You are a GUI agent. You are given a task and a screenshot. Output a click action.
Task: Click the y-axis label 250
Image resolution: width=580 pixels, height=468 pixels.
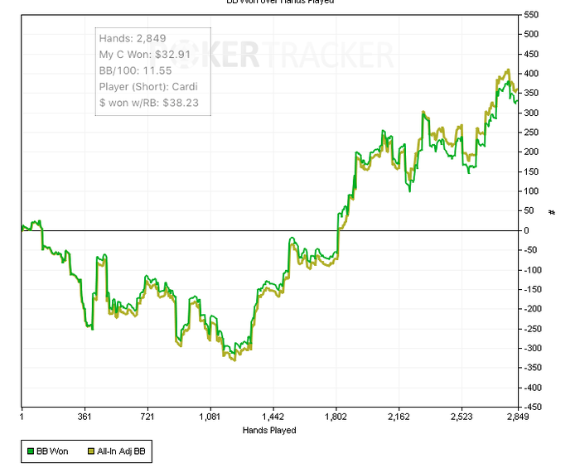point(531,133)
